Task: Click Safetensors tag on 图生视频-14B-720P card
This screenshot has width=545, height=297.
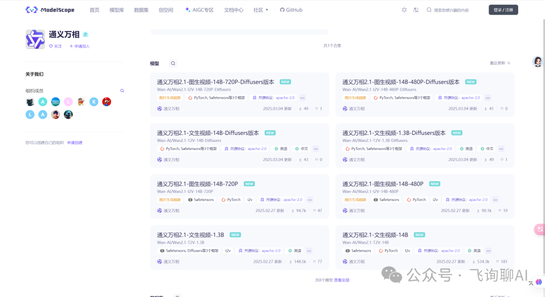Action: point(200,200)
